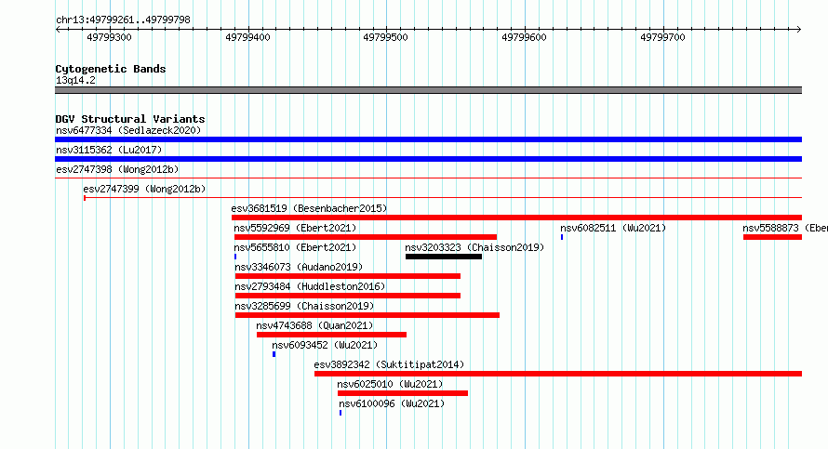Select the red esv3681519 variant bar
Viewport: 828px width, 449px height.
pos(516,218)
